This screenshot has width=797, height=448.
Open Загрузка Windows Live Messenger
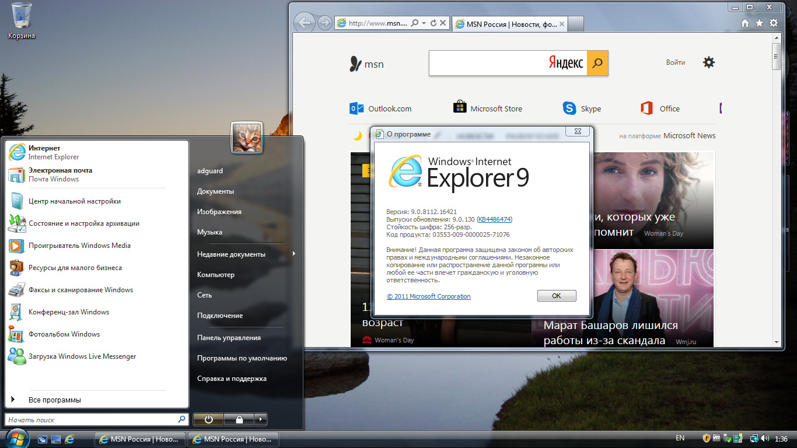(x=97, y=356)
